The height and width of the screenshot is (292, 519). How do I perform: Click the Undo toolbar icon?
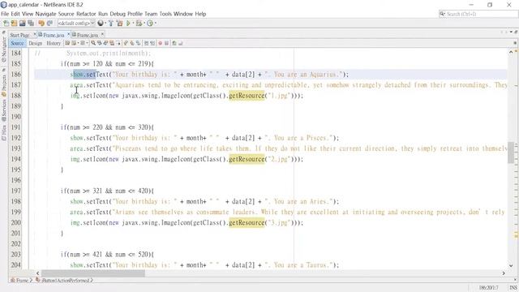[x=41, y=24]
